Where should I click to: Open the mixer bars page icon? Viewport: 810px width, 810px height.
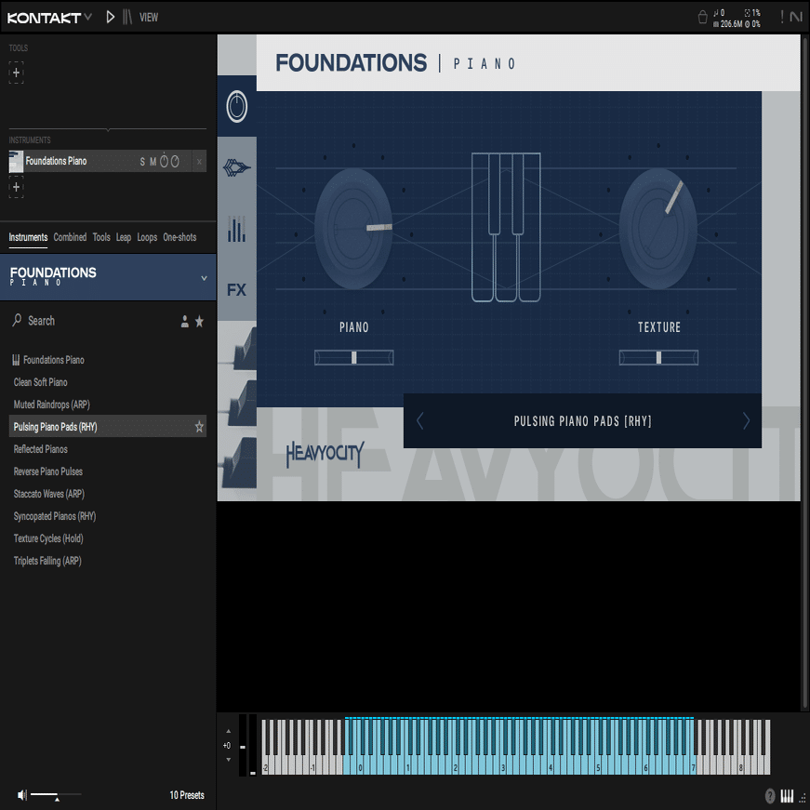click(236, 229)
